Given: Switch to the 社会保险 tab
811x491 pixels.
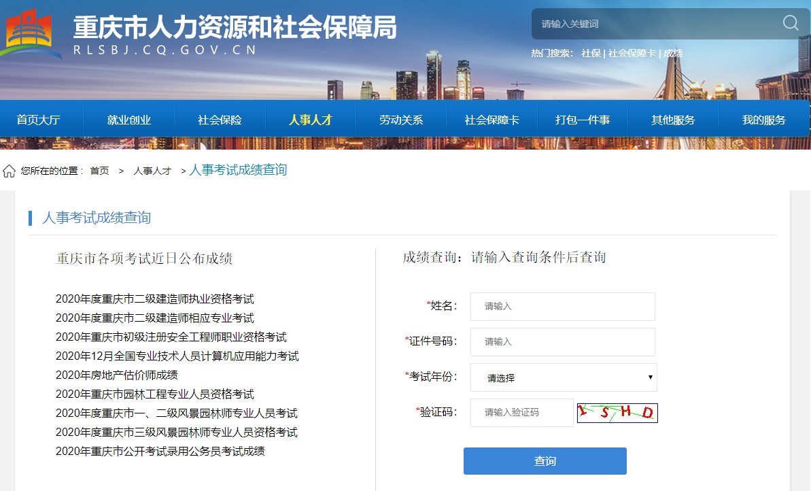Looking at the screenshot, I should (220, 119).
